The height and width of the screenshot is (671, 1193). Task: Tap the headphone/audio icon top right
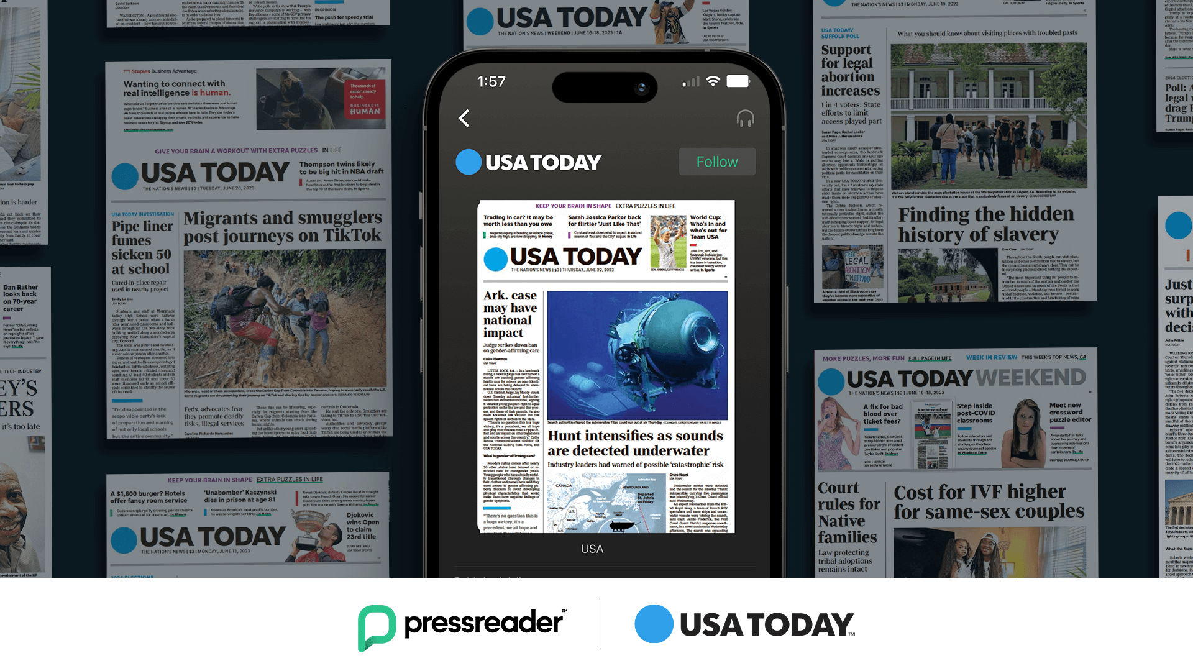click(746, 119)
